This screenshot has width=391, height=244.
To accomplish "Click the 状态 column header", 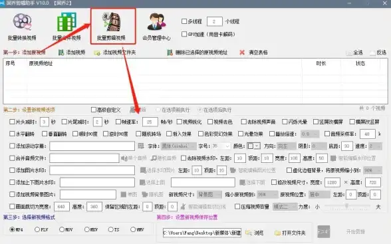I will pos(360,64).
